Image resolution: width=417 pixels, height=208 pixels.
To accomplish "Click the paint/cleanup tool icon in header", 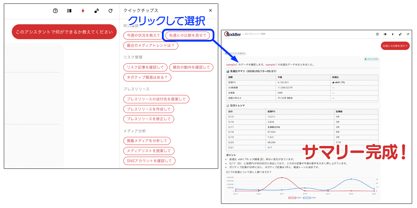I will [x=97, y=11].
